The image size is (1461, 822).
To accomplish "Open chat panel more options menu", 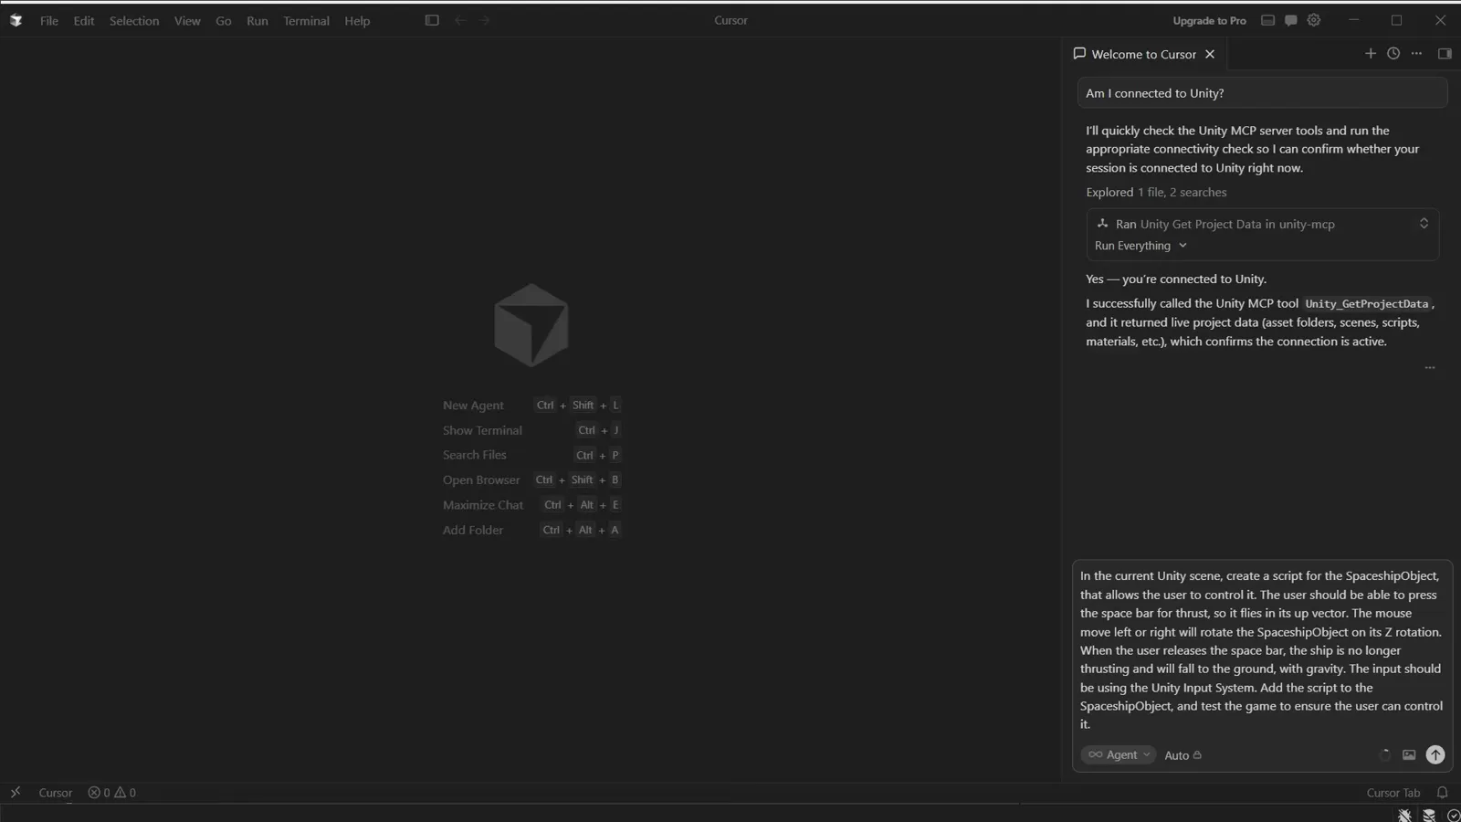I will tap(1416, 54).
